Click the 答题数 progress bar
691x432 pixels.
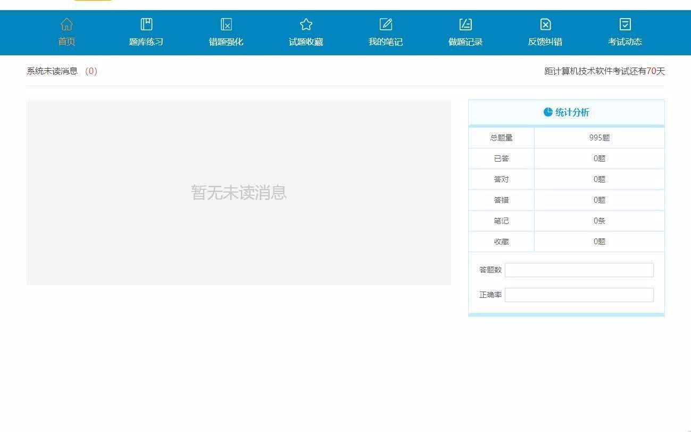579,270
